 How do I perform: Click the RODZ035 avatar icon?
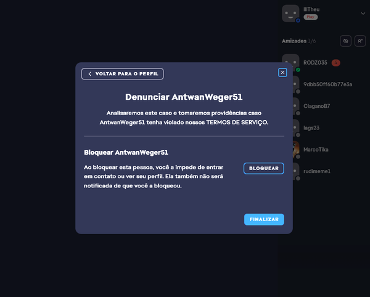290,63
